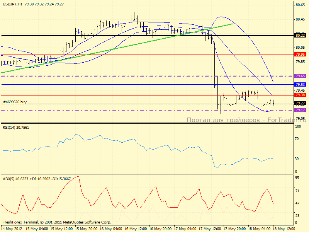Click the USDJPY,H1 chart title label

pos(12,4)
